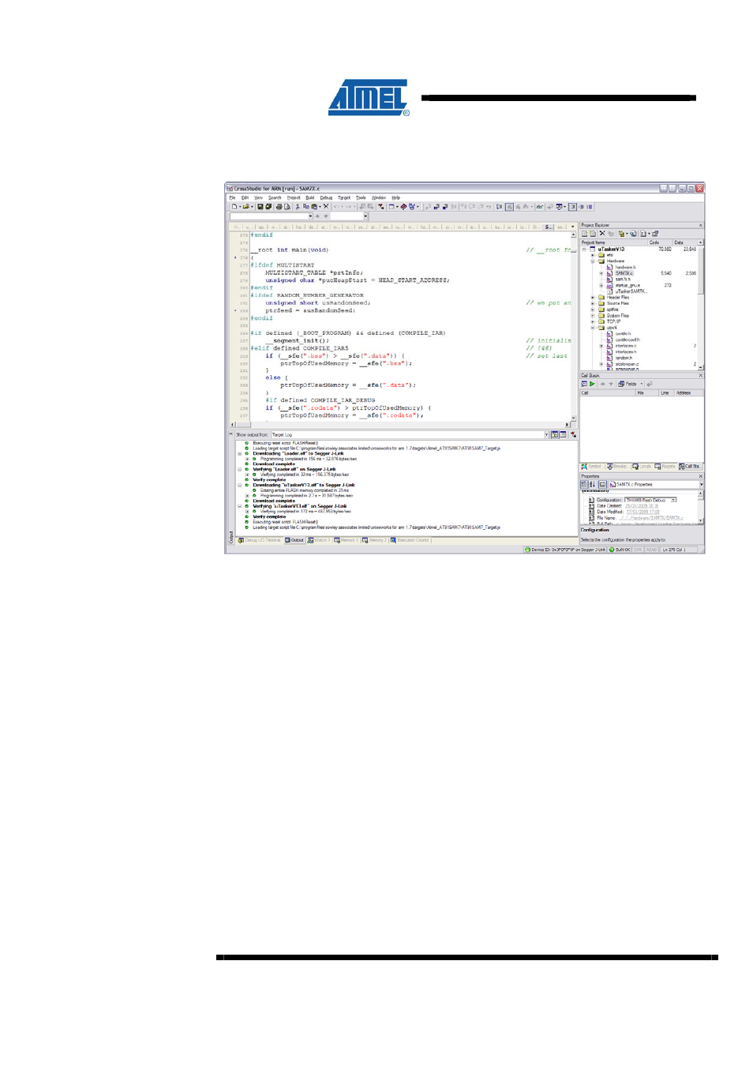Expand the Header Files folder
Image resolution: width=753 pixels, height=1066 pixels.
click(593, 298)
